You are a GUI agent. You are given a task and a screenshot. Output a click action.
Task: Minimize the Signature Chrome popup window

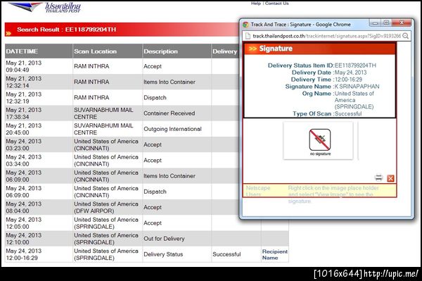point(376,23)
